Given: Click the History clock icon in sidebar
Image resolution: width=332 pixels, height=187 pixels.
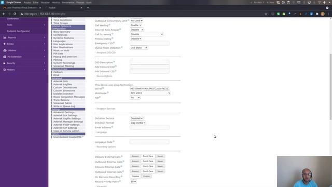Looking at the screenshot, I should coord(5,70).
